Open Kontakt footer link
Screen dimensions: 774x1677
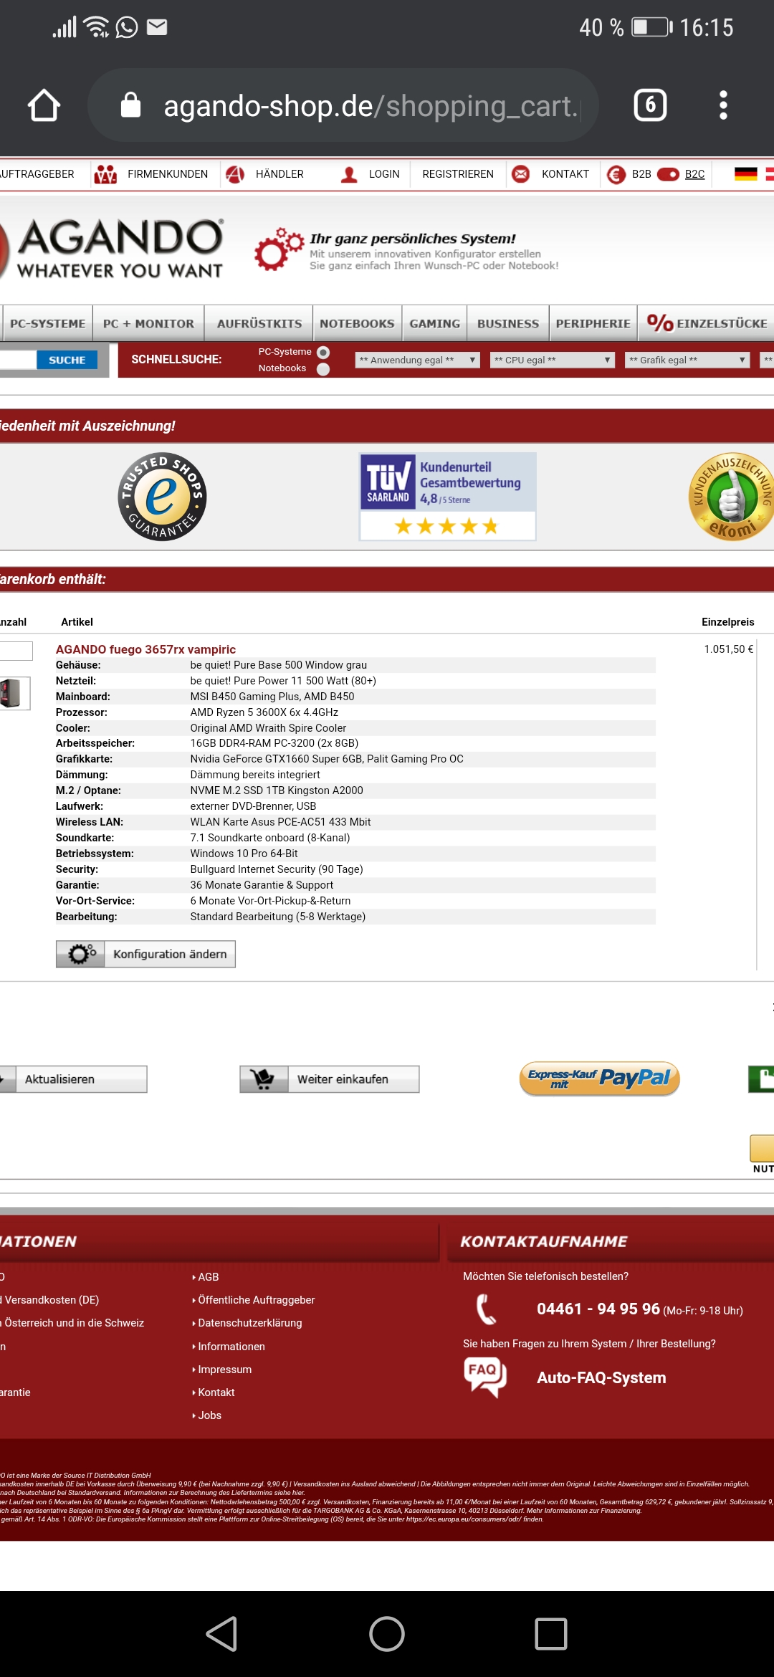pyautogui.click(x=216, y=1392)
